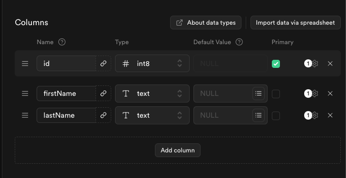Viewport: 346px width, 178px height.
Task: Click the default value field of id
Action: coord(231,64)
